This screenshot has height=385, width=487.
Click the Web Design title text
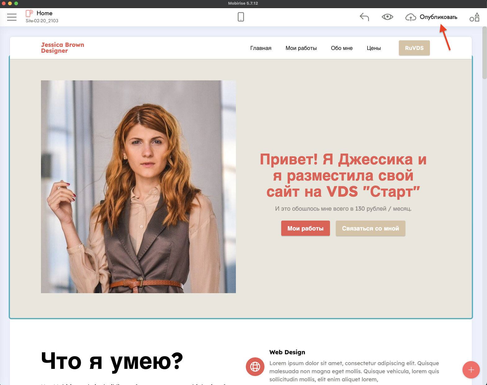(x=287, y=352)
